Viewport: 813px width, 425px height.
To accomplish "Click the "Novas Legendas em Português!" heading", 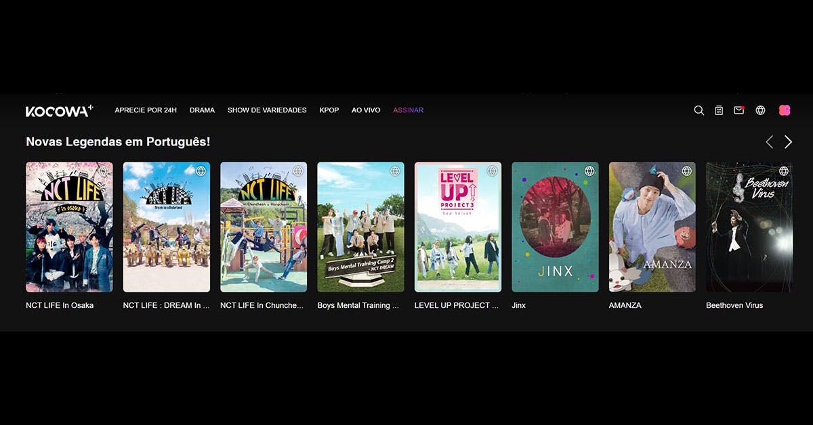I will pyautogui.click(x=118, y=142).
